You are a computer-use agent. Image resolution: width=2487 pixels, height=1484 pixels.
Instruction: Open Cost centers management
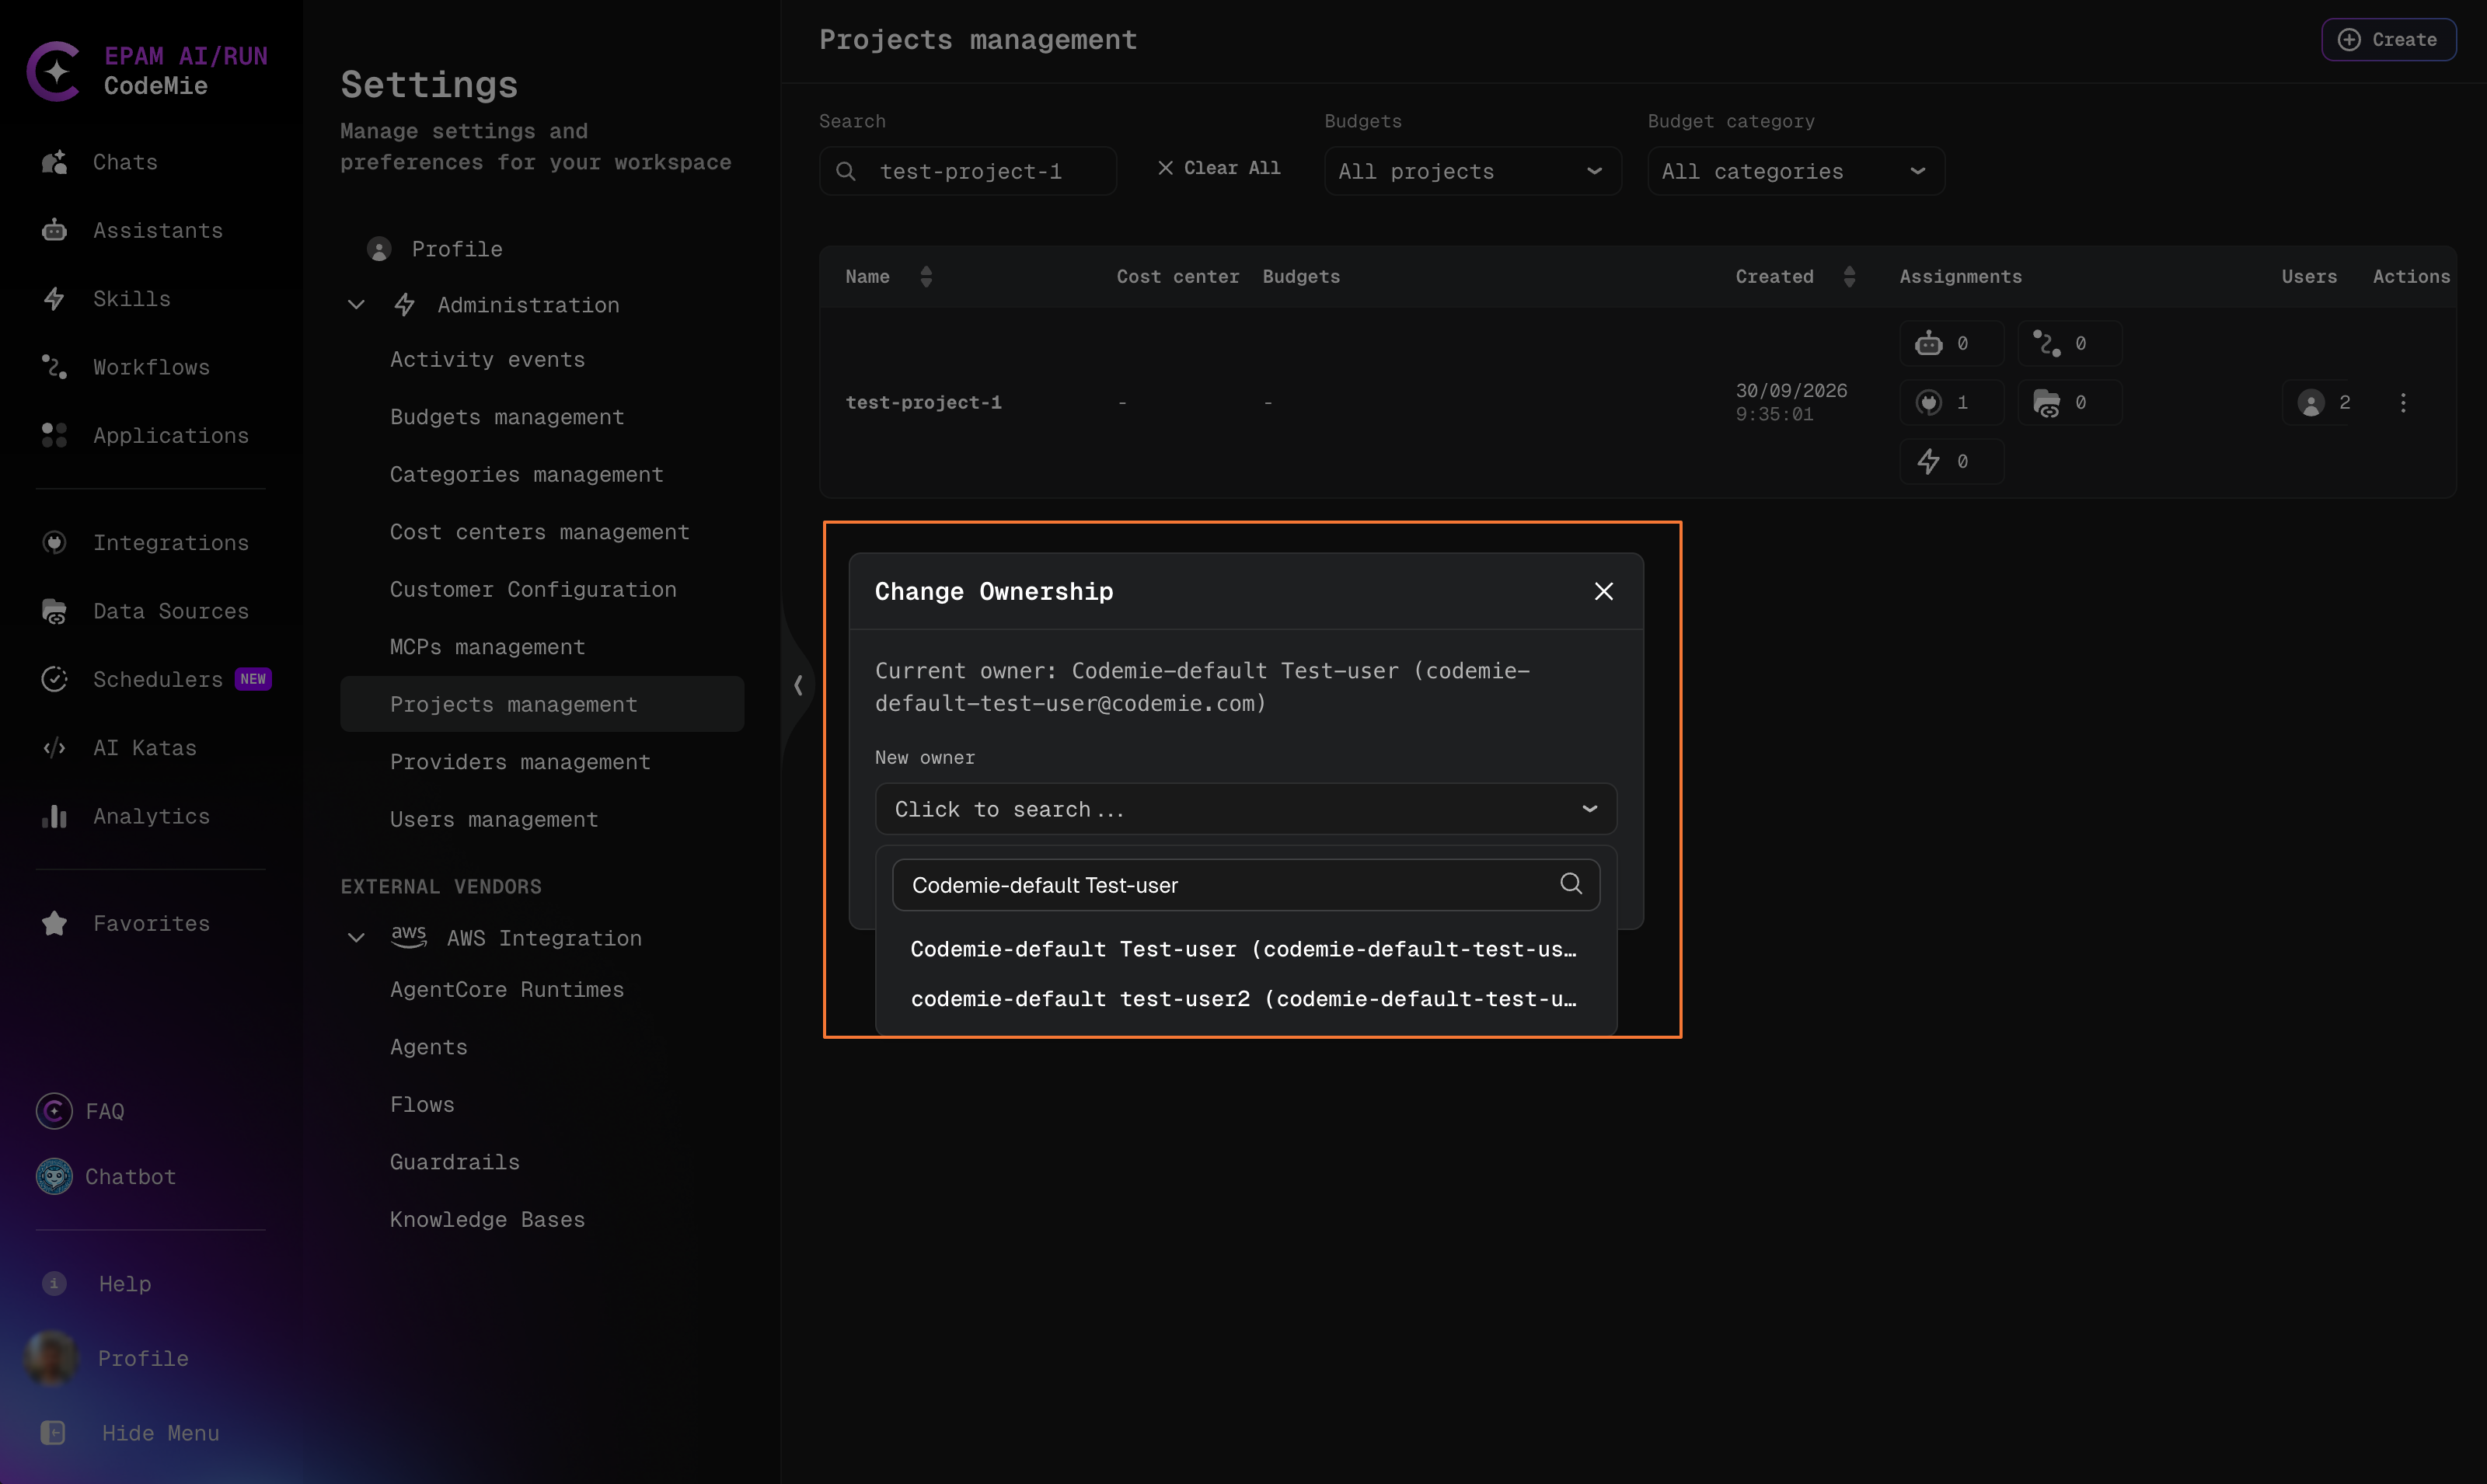tap(539, 532)
